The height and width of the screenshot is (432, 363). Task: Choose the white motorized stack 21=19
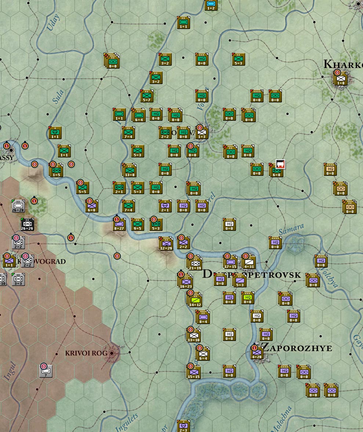point(195,263)
